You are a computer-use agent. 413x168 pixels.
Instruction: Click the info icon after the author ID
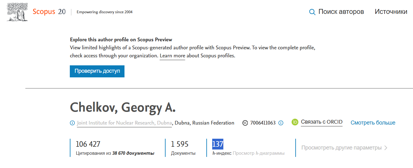[x=281, y=123]
